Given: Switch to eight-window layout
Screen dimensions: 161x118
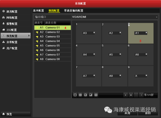Looking at the screenshot, I should click(x=91, y=95).
